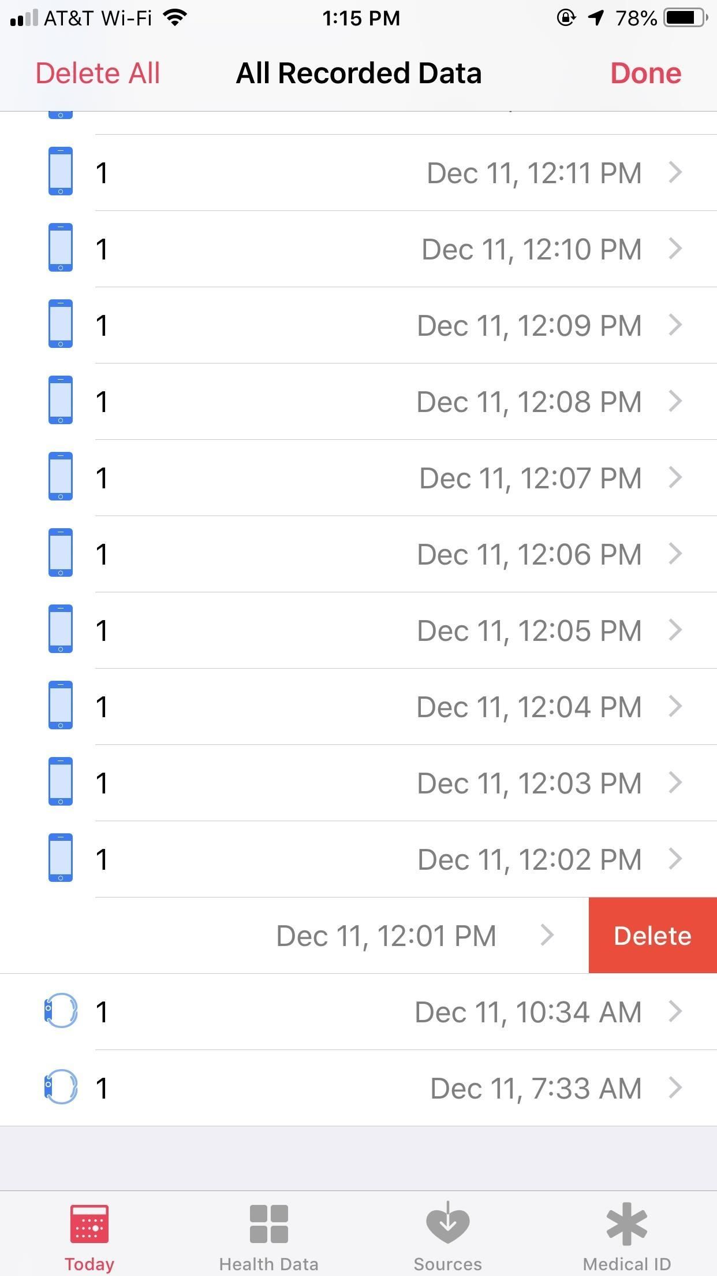Screen dimensions: 717x1276
Task: Expand the Dec 11, 12:10 PM record chevron
Action: 675,248
